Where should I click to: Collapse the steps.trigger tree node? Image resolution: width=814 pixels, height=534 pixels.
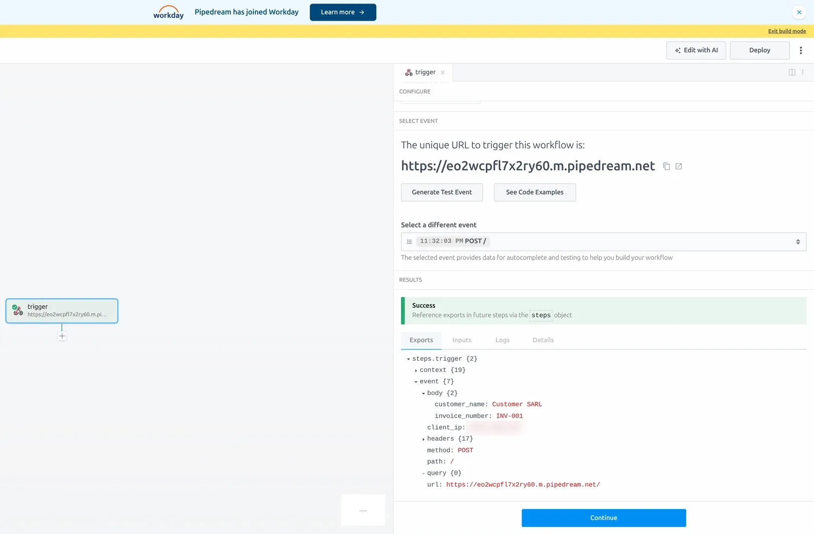click(x=409, y=359)
